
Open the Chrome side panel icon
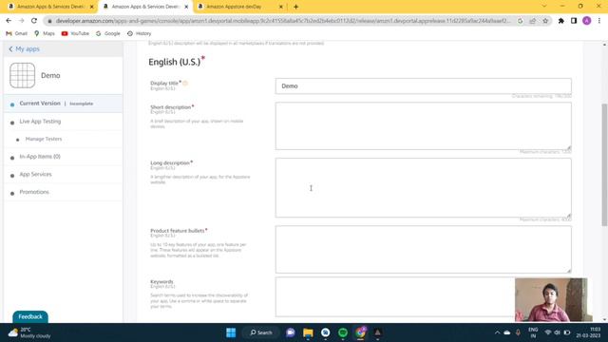point(574,21)
